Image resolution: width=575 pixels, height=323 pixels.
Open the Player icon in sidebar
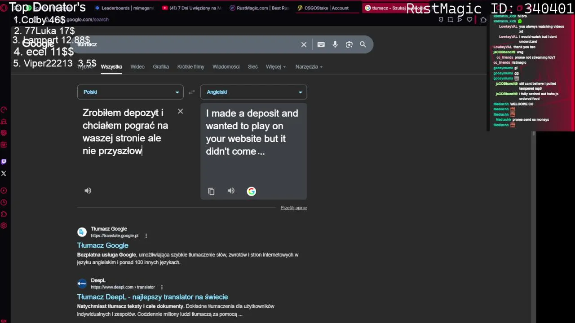[4, 191]
